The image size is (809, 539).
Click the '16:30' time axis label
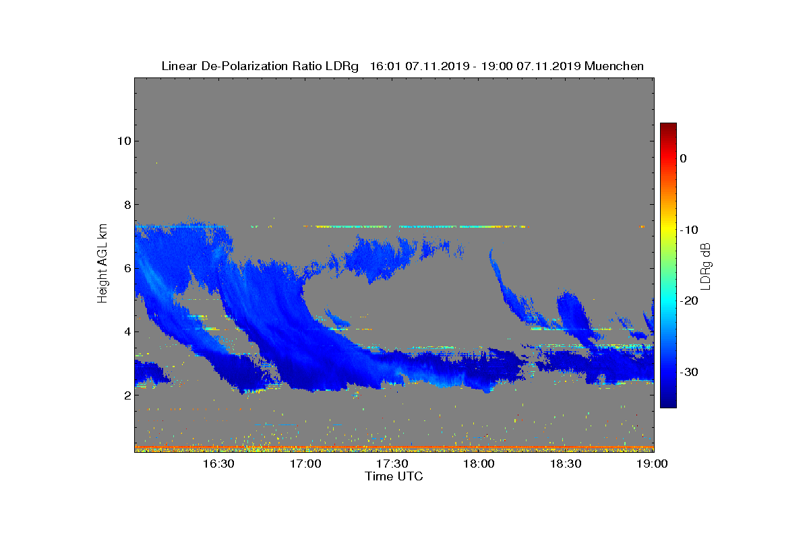(218, 464)
